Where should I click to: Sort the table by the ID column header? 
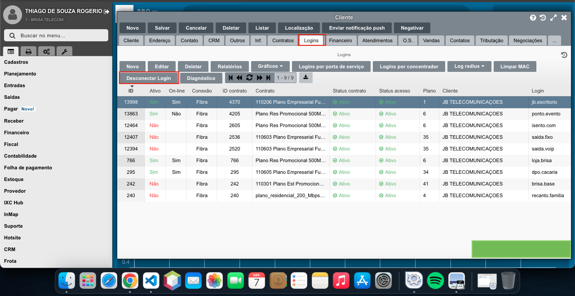pos(131,91)
